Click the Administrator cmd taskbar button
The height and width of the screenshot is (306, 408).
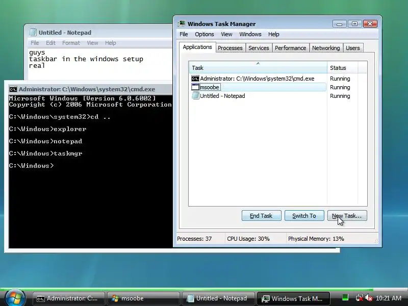point(69,298)
